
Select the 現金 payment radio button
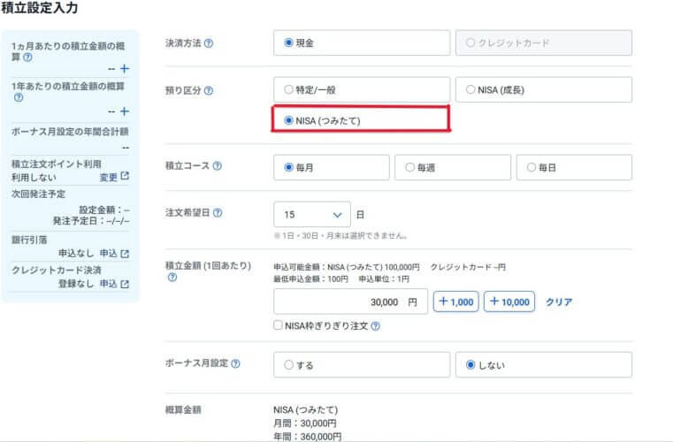(289, 42)
